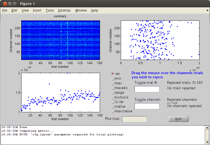This screenshot has width=210, height=145.
Task: Close the Figure 1 window
Action: click(x=5, y=4)
